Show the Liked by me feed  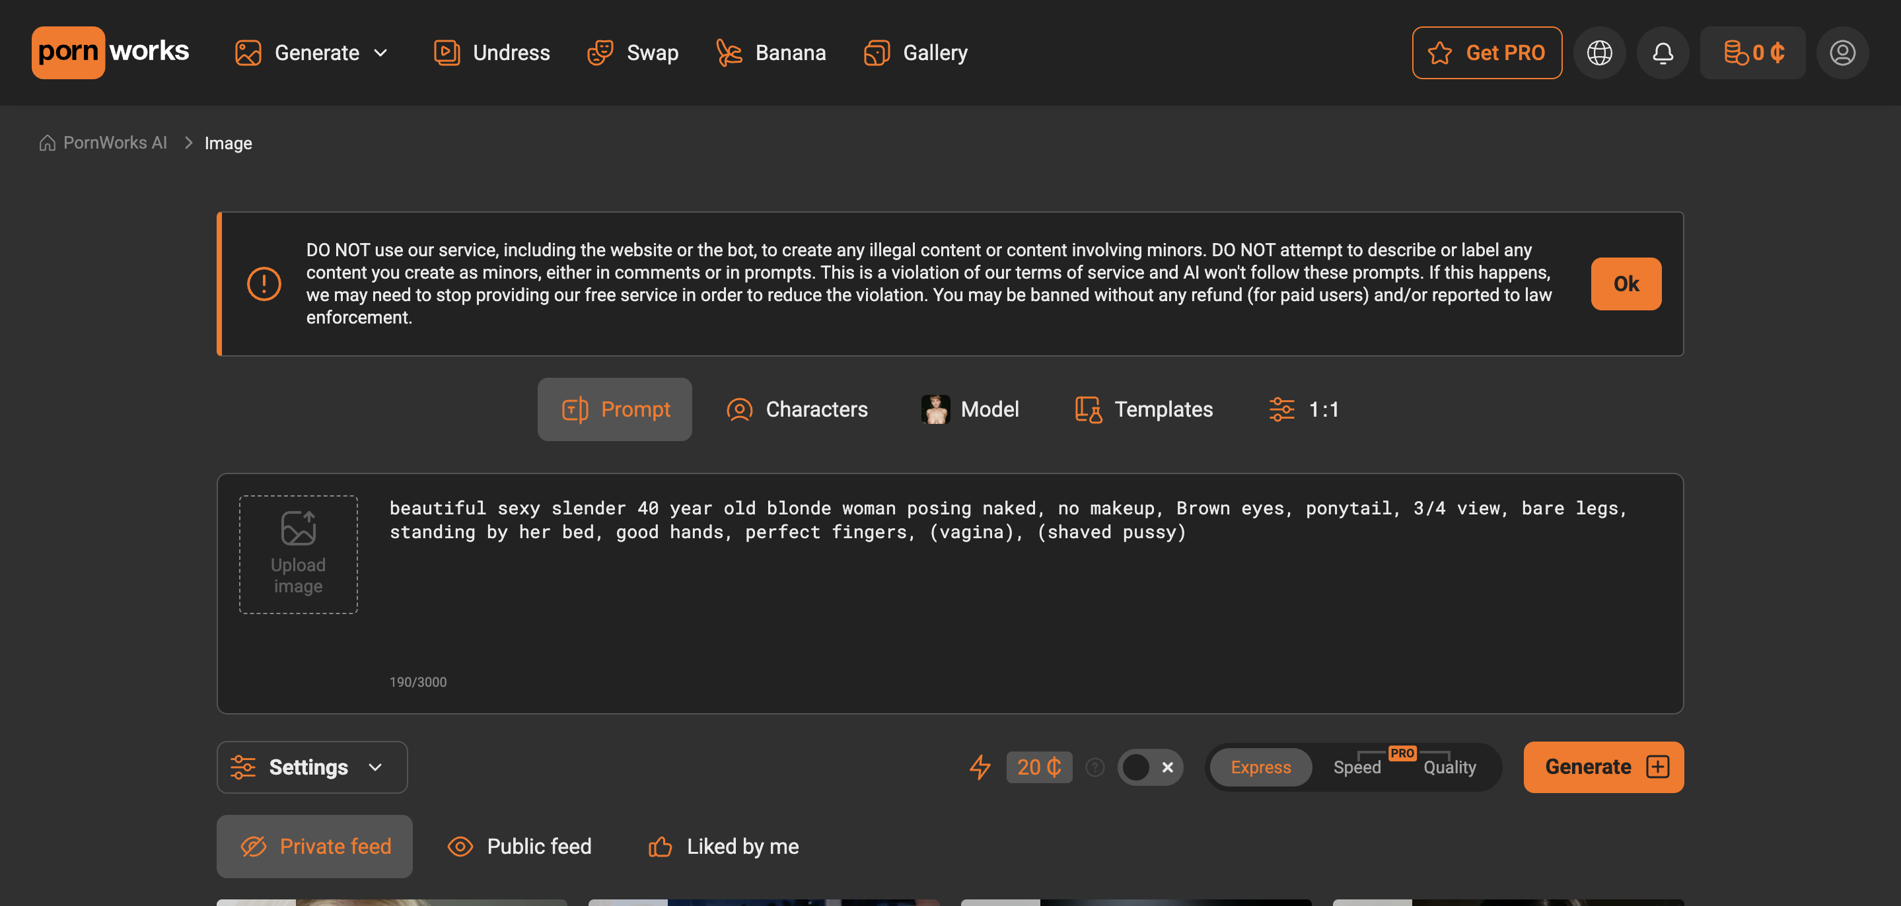(x=723, y=847)
